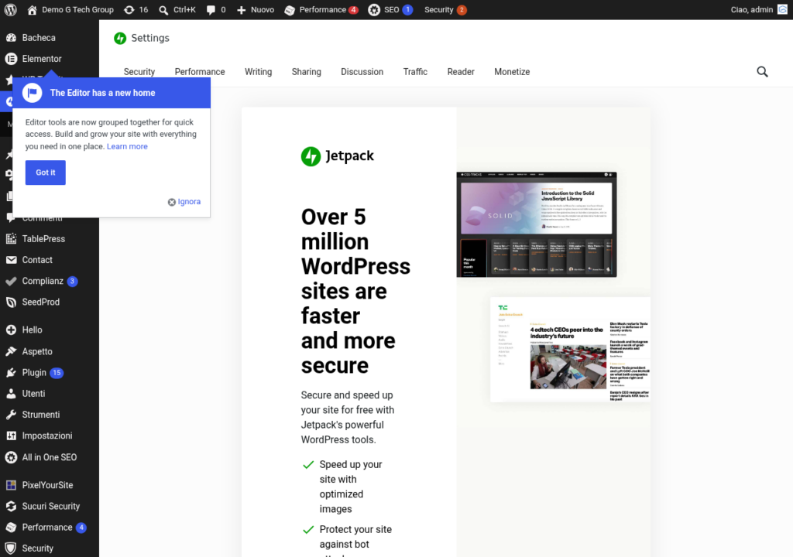The image size is (793, 557).
Task: Open the SEO gear icon in admin bar
Action: tap(374, 9)
